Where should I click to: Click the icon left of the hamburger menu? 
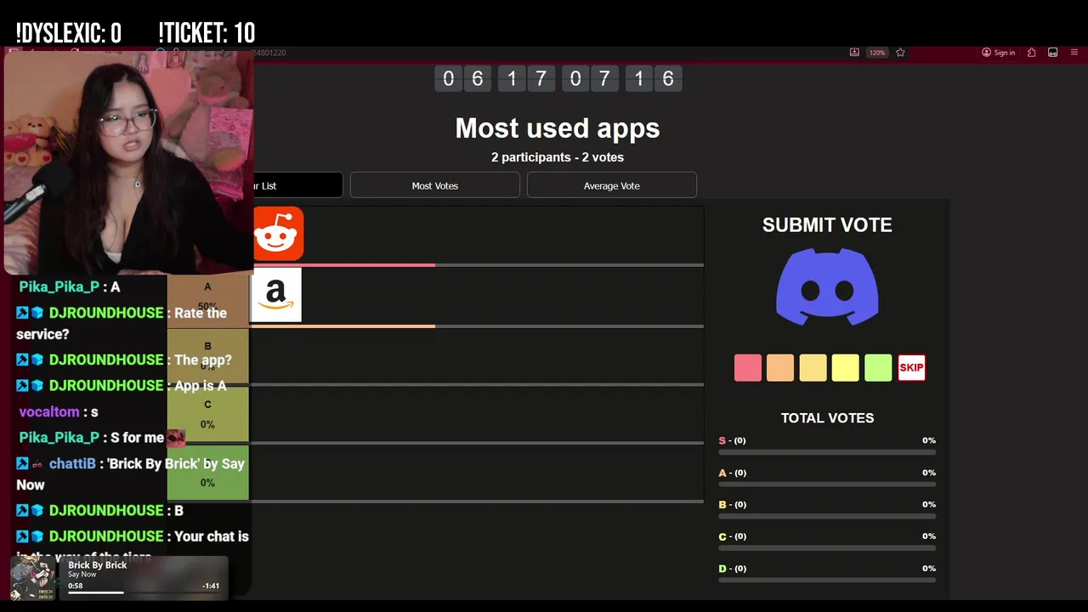click(1052, 53)
